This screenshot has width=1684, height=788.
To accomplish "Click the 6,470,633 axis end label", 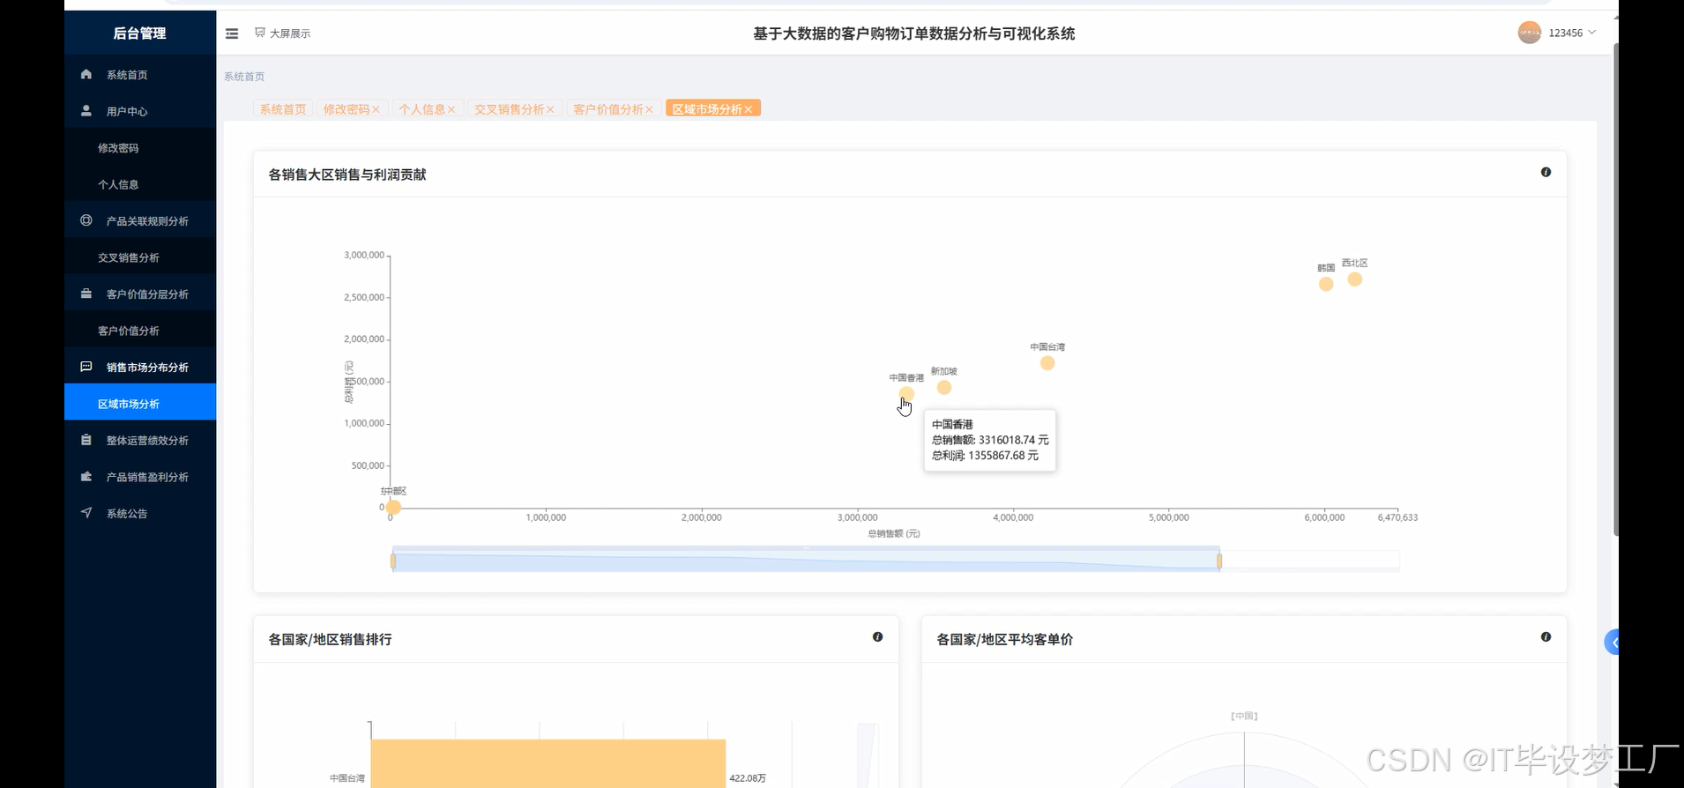I will click(x=1397, y=517).
